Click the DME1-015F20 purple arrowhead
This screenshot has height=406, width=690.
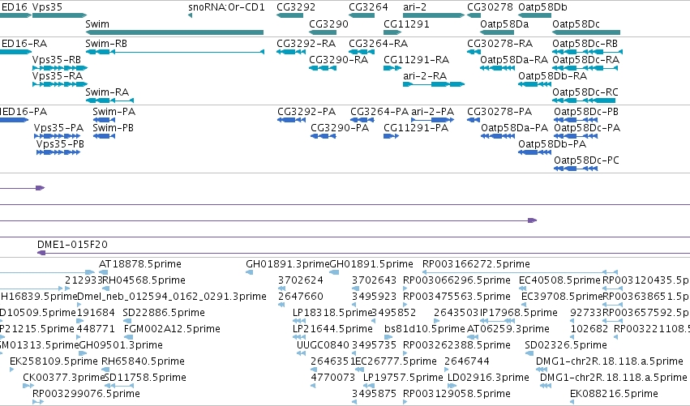[x=41, y=253]
